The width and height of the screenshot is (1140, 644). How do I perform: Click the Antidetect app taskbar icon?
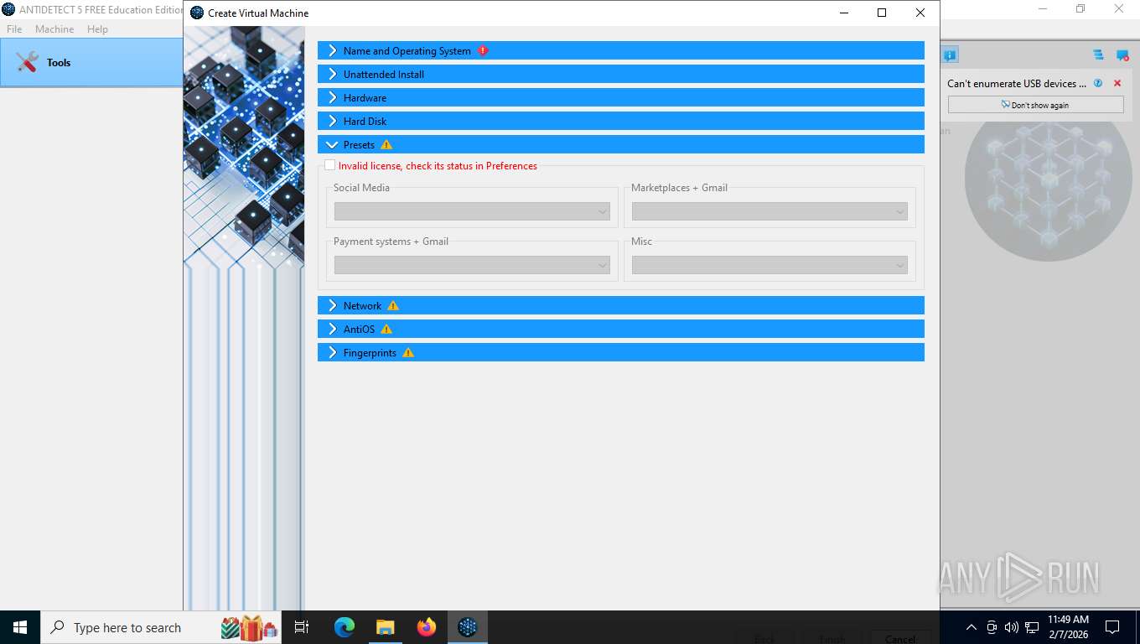(x=467, y=627)
